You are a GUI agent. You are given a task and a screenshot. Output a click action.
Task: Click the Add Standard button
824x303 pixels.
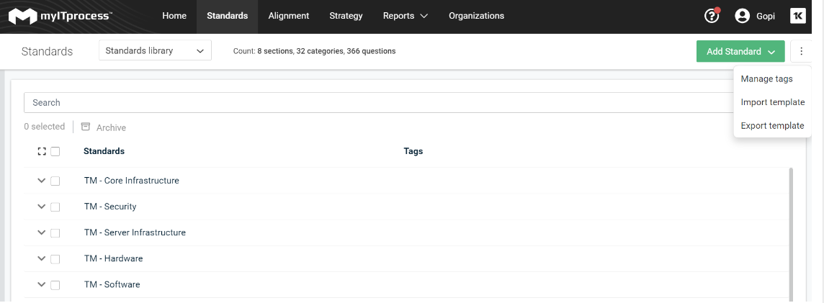pos(740,52)
